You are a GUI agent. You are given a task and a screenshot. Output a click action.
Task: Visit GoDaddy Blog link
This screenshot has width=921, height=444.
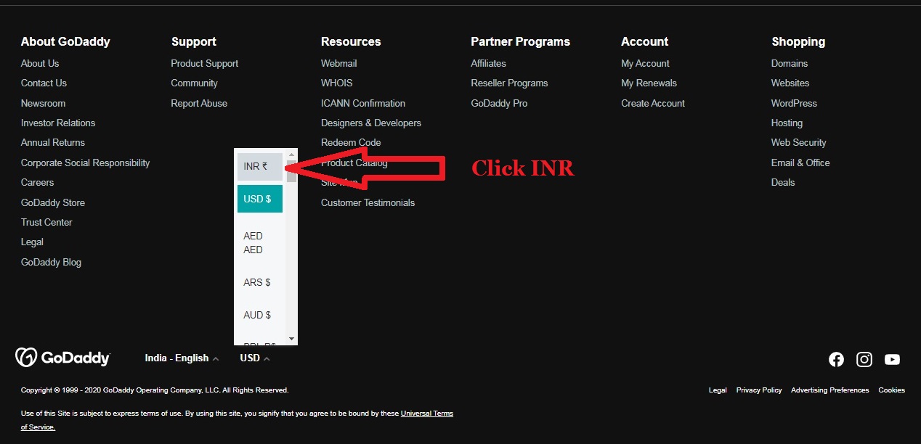(x=51, y=262)
